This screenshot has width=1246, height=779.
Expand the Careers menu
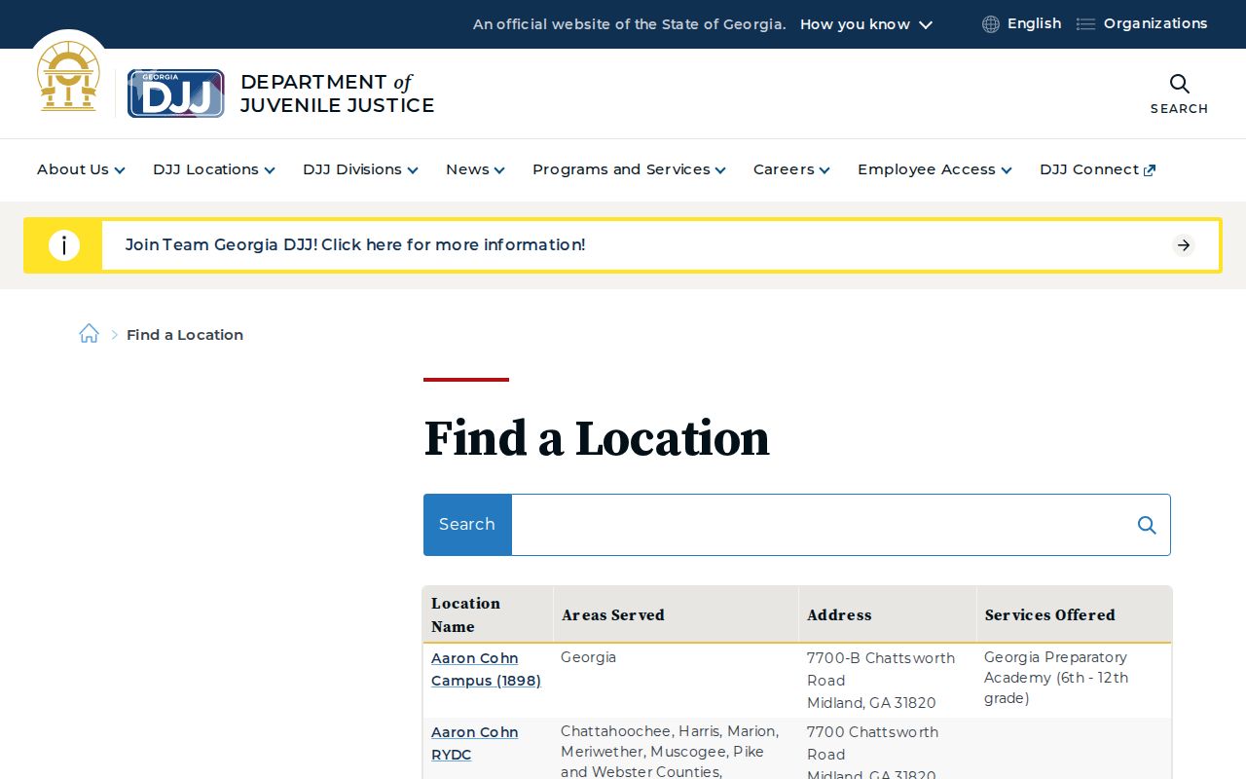coord(791,169)
